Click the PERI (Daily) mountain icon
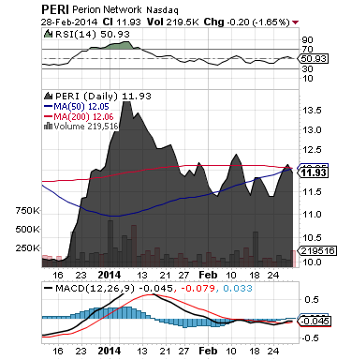Image resolution: width=337 pixels, height=360 pixels. pos(49,96)
